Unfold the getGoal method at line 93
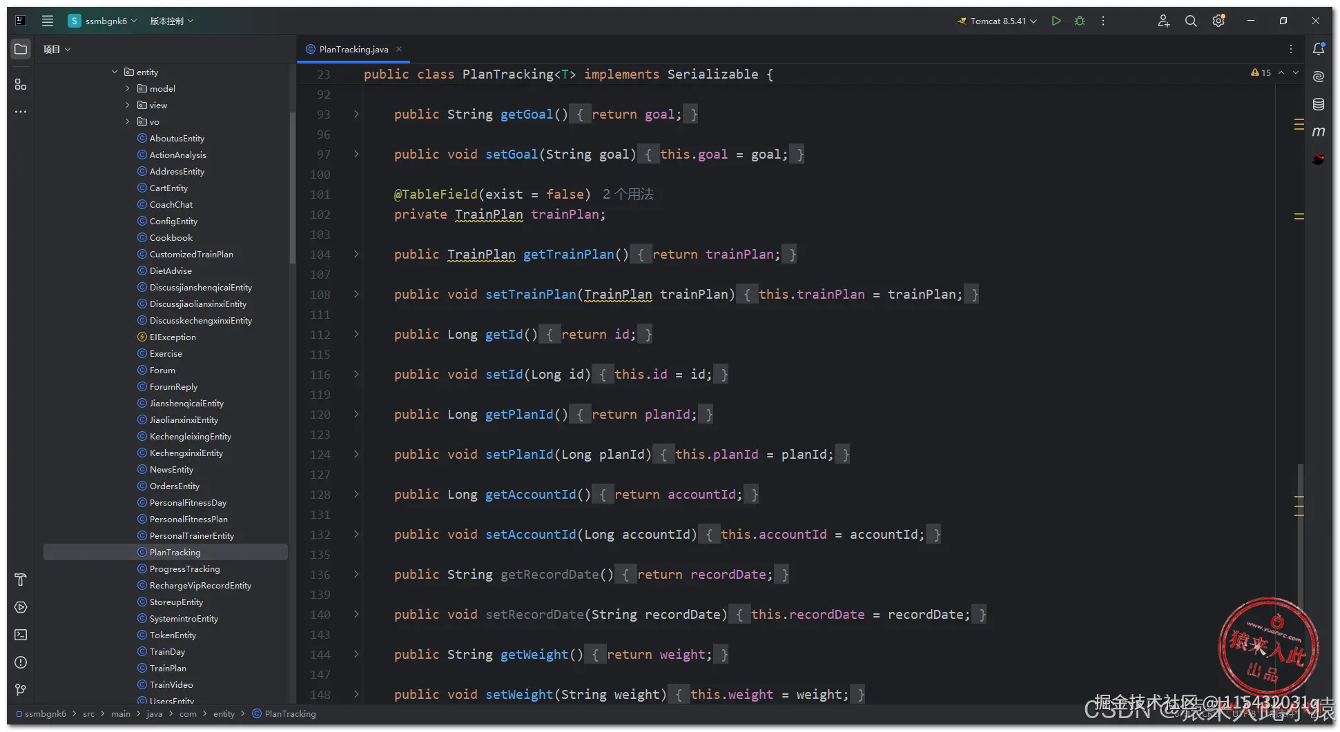The width and height of the screenshot is (1340, 732). click(356, 114)
